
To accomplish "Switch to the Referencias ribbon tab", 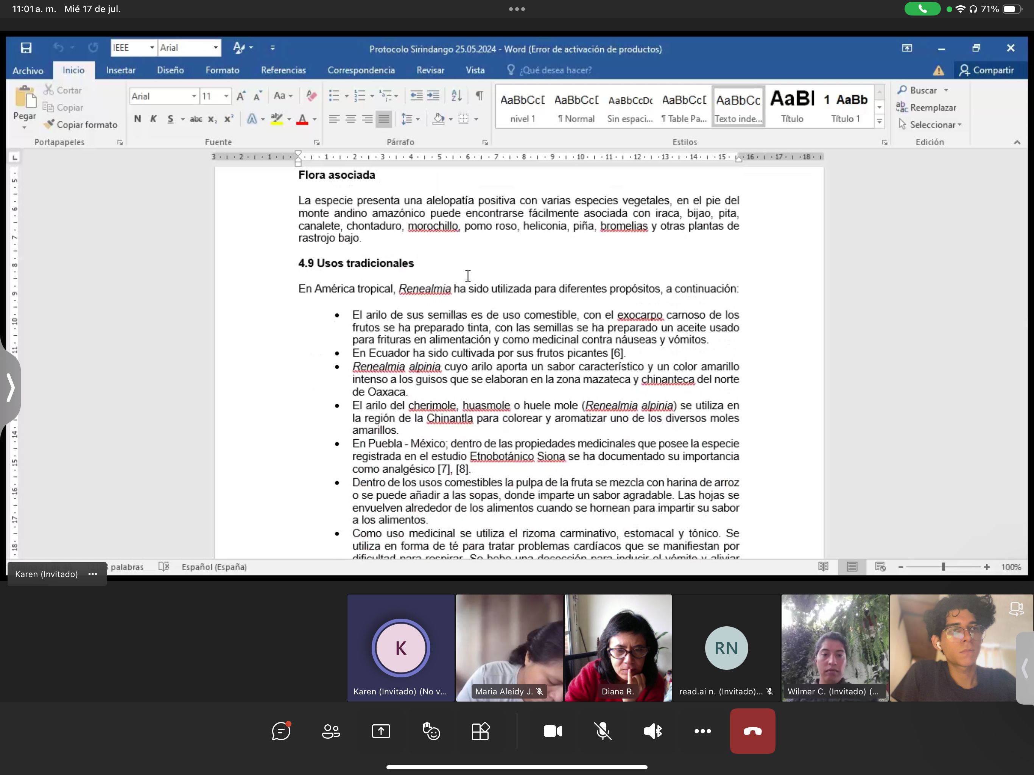I will tap(283, 70).
